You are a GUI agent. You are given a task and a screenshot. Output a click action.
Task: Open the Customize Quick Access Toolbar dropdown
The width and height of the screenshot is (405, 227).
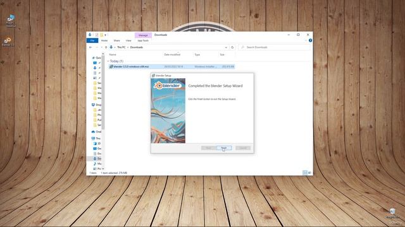(x=106, y=35)
